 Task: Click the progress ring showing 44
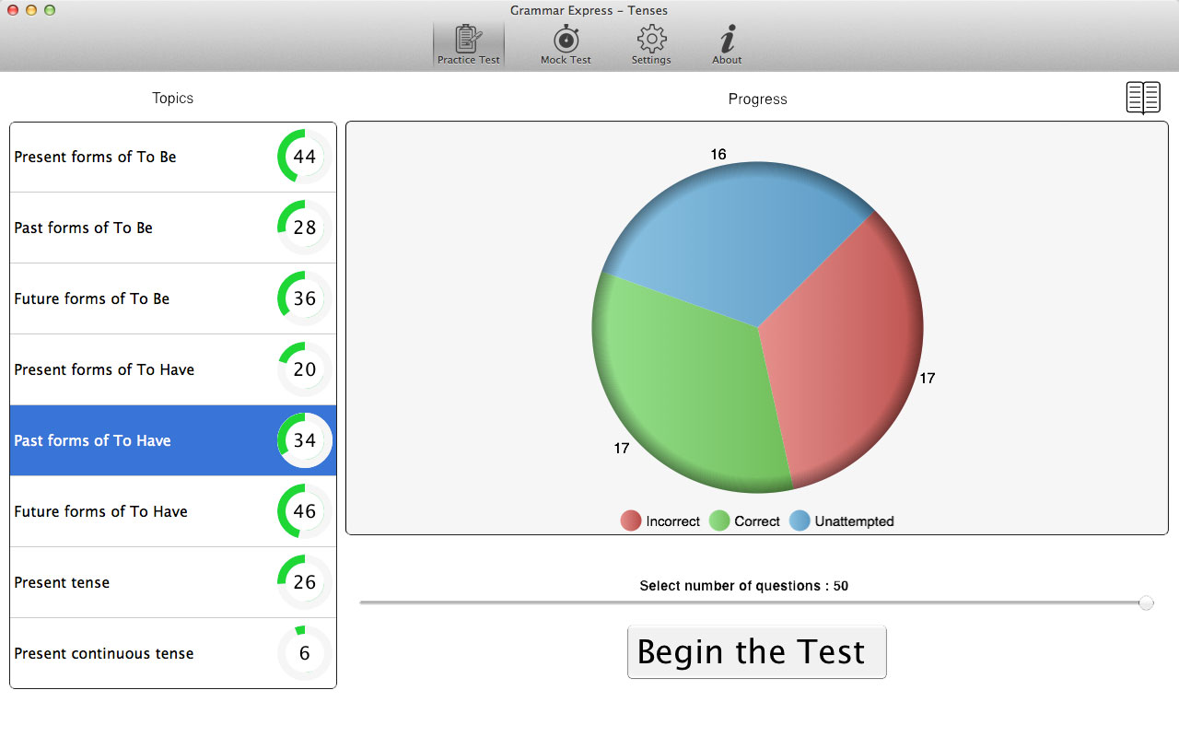coord(304,157)
